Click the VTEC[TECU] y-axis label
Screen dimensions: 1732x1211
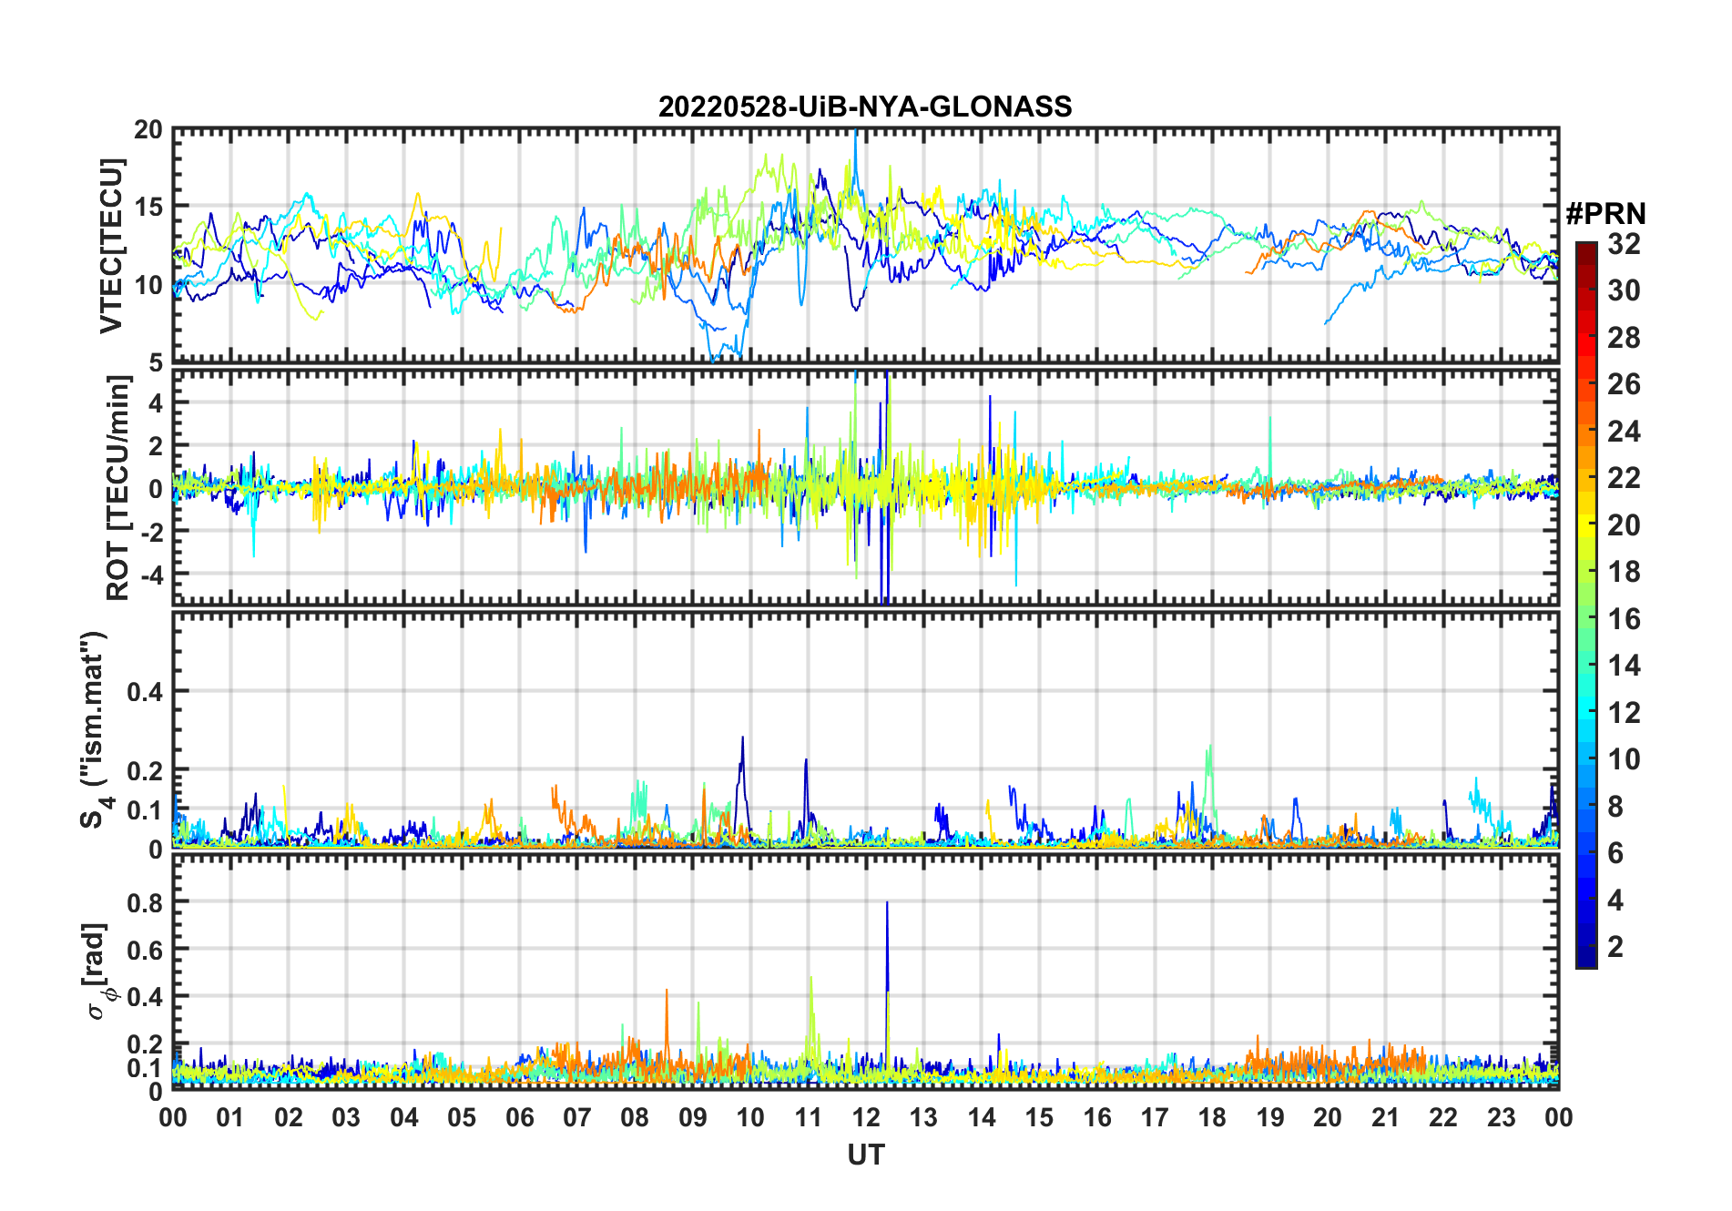(x=111, y=246)
